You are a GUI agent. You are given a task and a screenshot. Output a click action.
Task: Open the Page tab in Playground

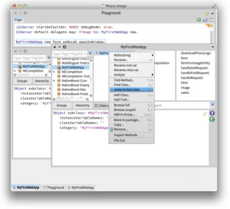coord(18,20)
